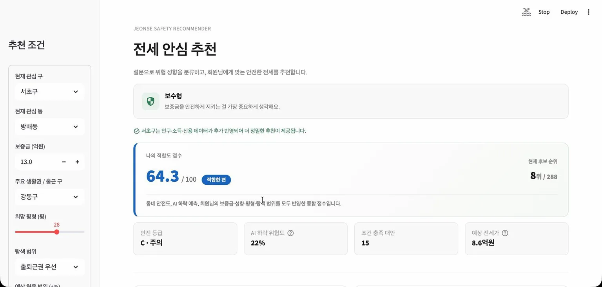This screenshot has width=602, height=287.
Task: Click the 22% risk value
Action: (x=258, y=243)
